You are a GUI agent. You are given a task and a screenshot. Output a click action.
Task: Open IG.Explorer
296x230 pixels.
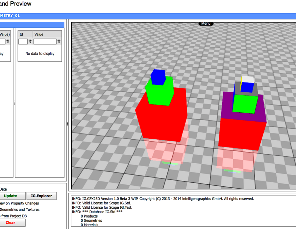tap(41, 196)
